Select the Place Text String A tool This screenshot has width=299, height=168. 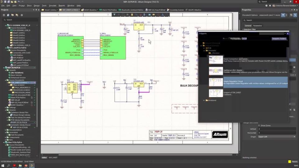(x=163, y=15)
